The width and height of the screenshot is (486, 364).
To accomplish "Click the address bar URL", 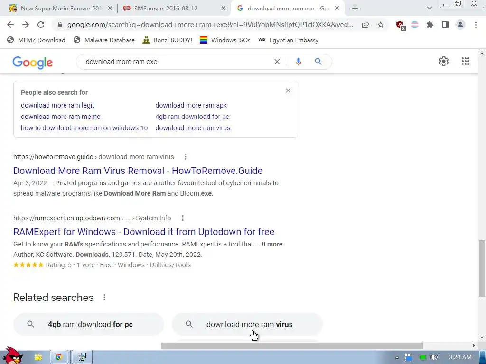I will click(210, 25).
